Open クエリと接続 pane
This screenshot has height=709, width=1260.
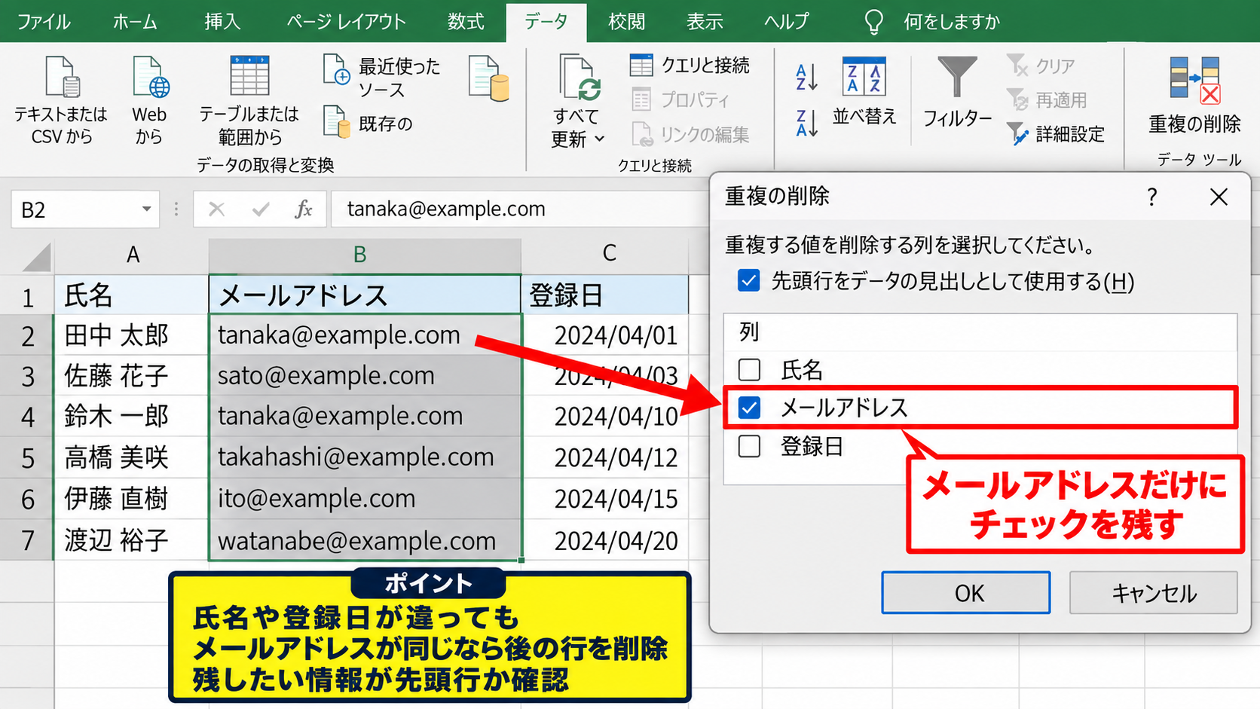690,66
